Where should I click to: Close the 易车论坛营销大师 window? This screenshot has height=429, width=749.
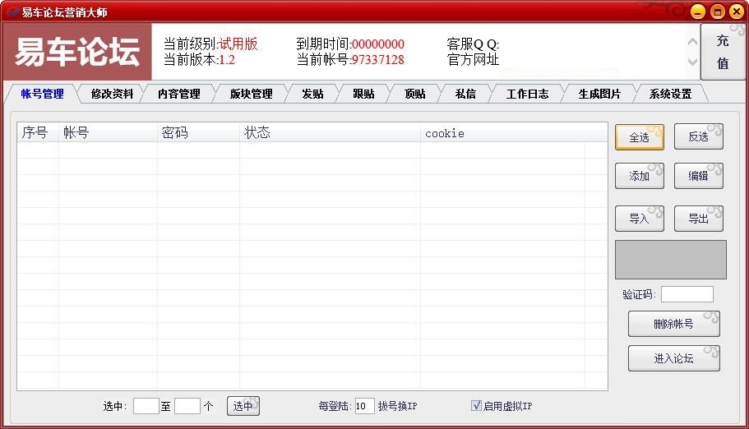737,12
